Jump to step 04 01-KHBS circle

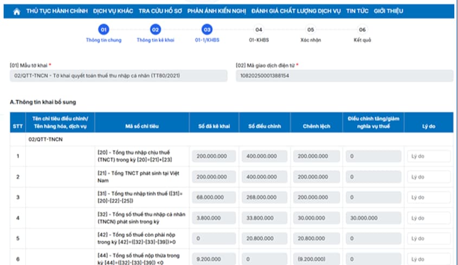click(x=259, y=29)
